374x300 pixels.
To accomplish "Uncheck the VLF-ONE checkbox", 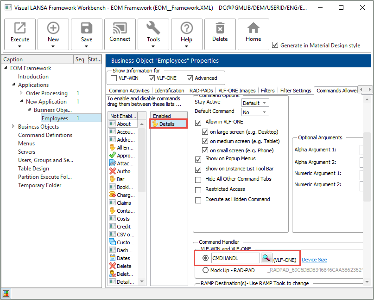I will (x=152, y=78).
